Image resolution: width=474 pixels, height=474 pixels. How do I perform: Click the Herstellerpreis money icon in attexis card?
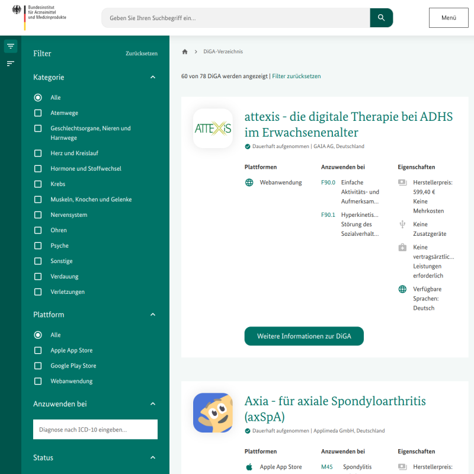click(x=402, y=182)
